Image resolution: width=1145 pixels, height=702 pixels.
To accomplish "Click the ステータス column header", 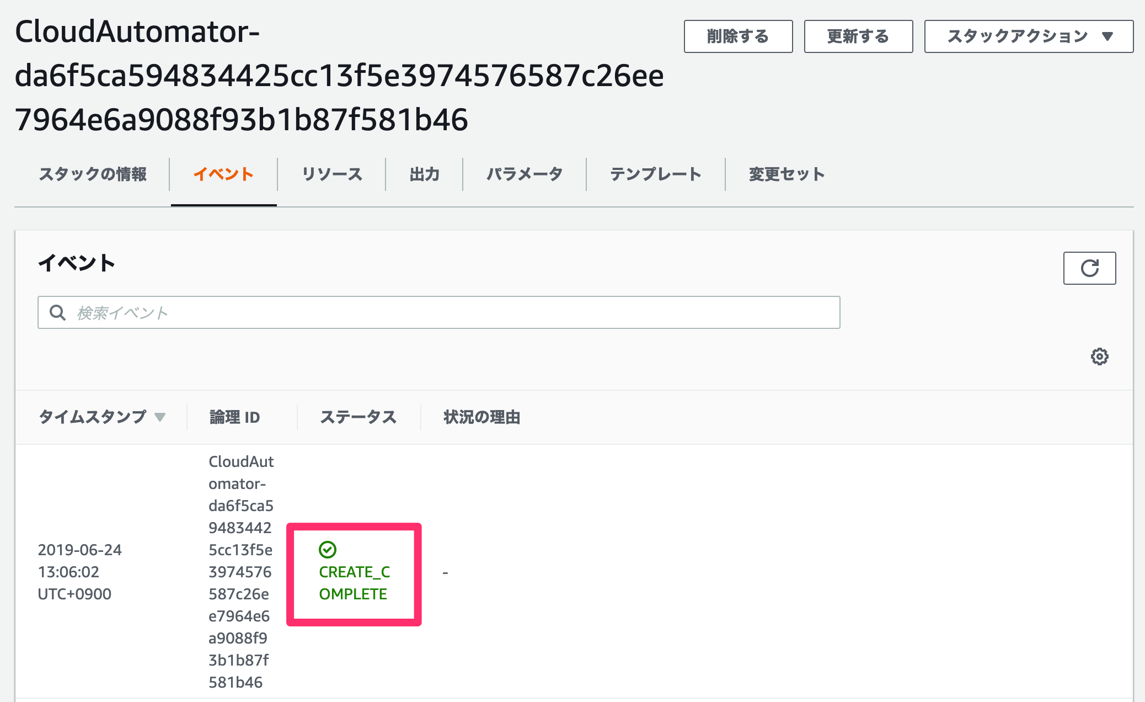I will 359,417.
